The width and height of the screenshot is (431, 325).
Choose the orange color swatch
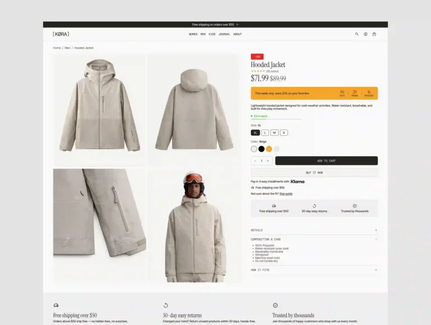[x=269, y=149]
